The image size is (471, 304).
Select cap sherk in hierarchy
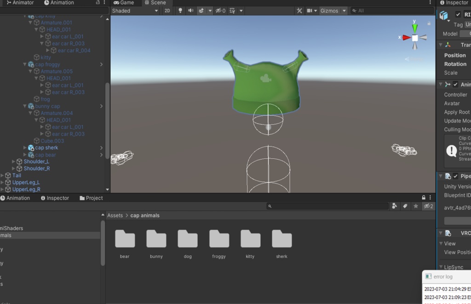(46, 148)
